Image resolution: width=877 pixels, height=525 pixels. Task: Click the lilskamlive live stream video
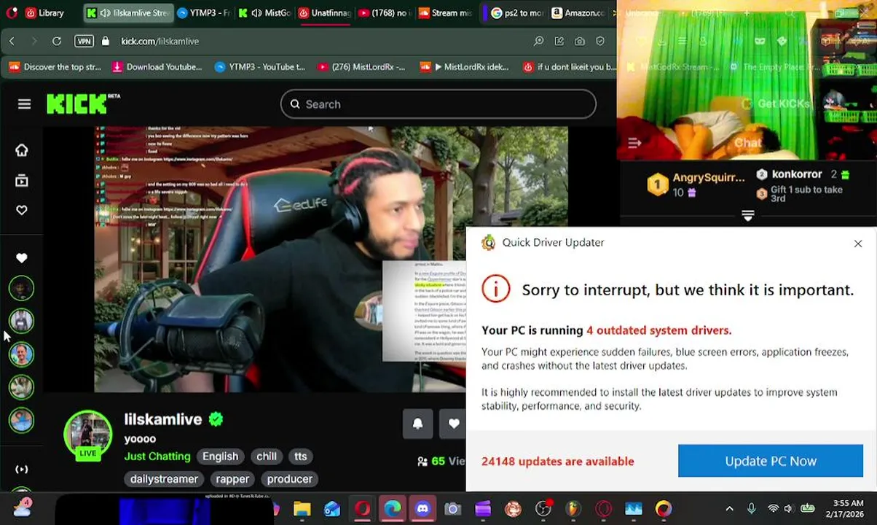tap(280, 260)
